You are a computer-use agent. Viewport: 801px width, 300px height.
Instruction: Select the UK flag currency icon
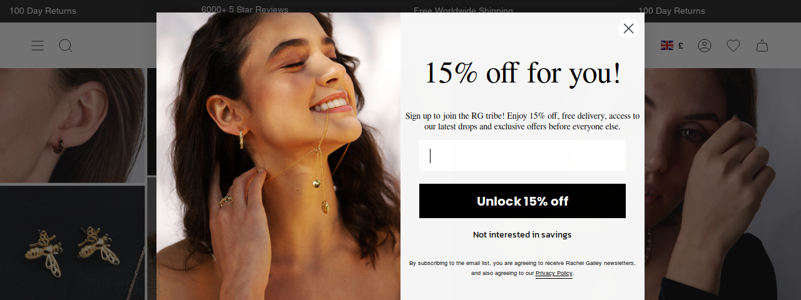pos(667,46)
